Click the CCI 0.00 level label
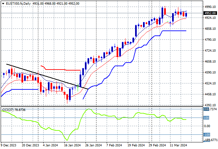This screenshot has width=218, height=149. coord(207,126)
